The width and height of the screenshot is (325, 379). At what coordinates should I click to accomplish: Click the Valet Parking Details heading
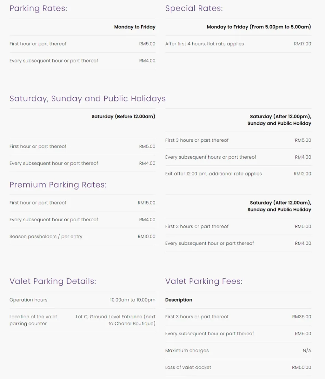[53, 281]
